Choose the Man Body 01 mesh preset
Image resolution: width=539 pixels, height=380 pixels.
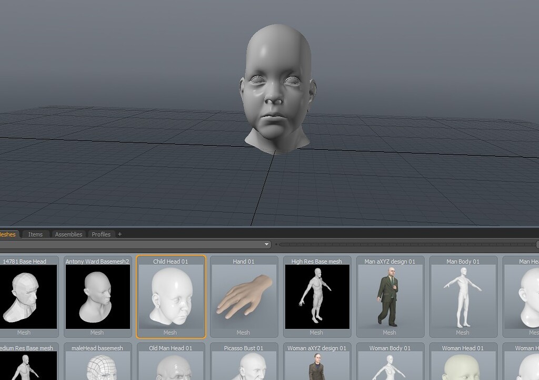[462, 296]
